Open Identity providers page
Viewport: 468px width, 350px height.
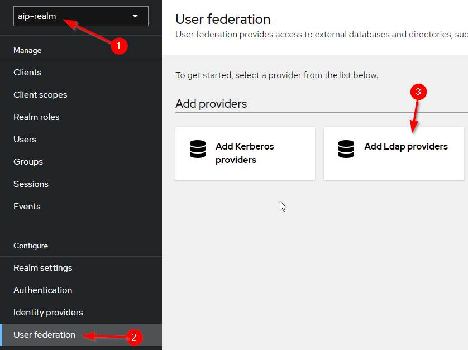coord(48,313)
